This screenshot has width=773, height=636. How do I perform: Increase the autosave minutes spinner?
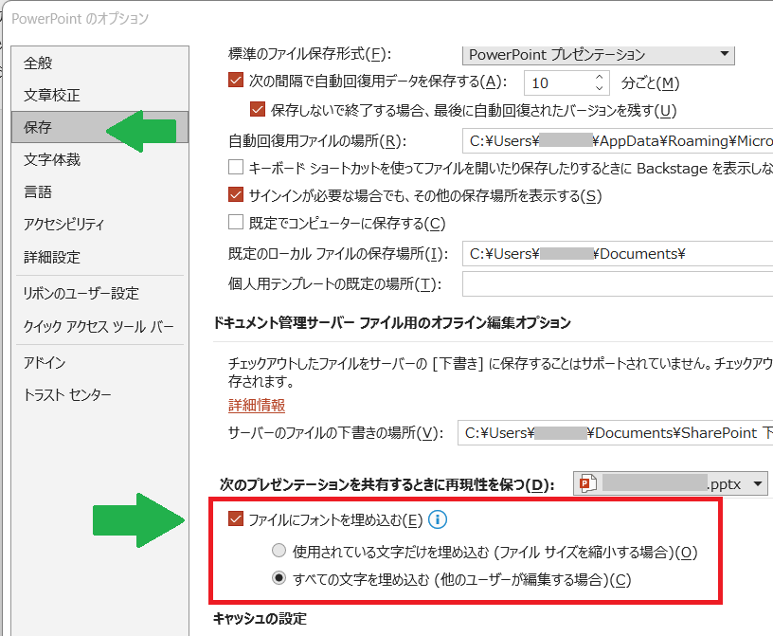(x=600, y=77)
